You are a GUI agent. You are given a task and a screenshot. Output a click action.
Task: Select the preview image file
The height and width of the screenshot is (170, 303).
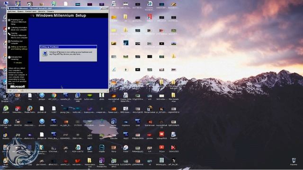click(x=150, y=136)
